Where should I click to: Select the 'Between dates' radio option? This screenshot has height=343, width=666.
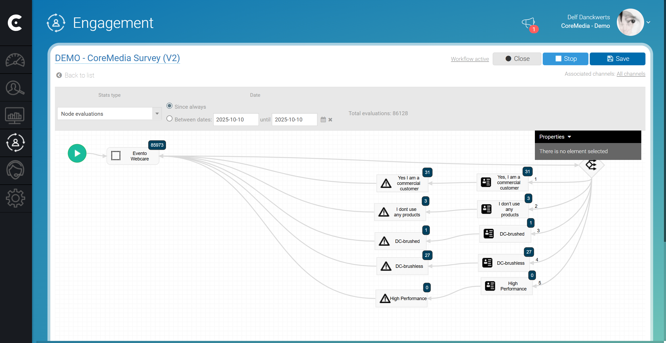169,119
